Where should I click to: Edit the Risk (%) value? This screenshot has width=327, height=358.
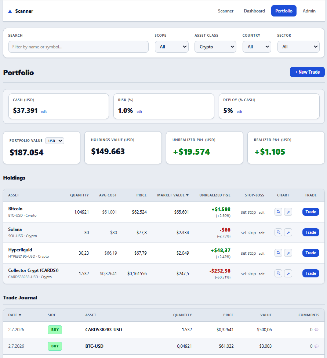click(x=139, y=112)
